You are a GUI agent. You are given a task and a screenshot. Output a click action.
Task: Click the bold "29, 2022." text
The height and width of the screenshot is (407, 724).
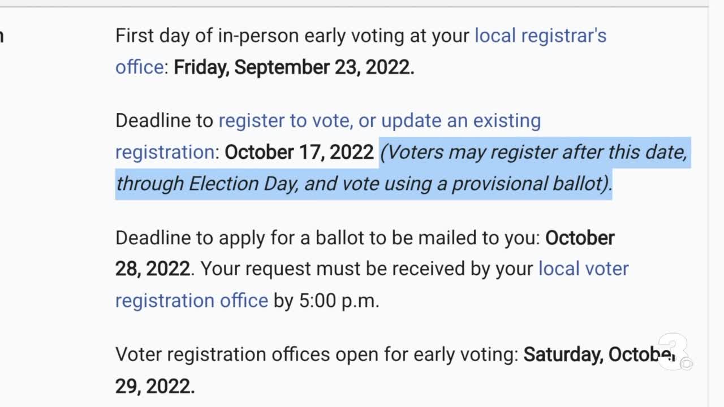(x=155, y=386)
